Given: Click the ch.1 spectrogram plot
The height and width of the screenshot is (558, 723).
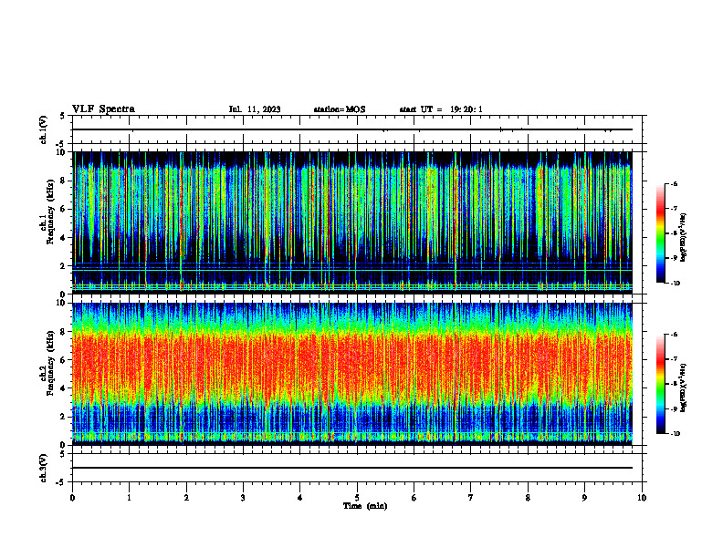Looking at the screenshot, I should [x=352, y=222].
